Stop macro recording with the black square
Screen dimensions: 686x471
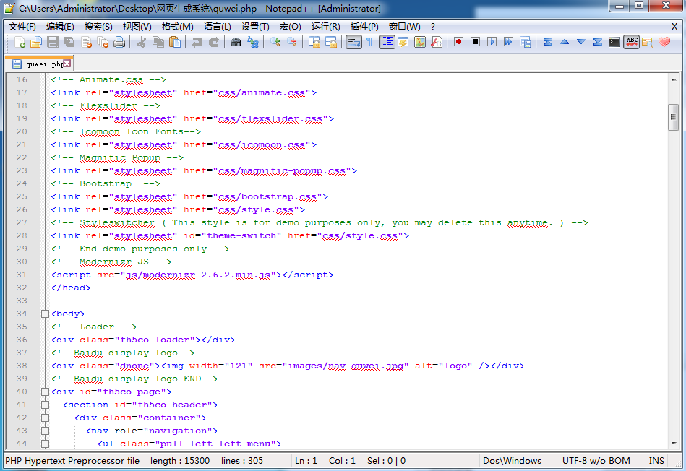[475, 42]
